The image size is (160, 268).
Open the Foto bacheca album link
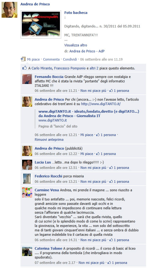click(x=76, y=13)
